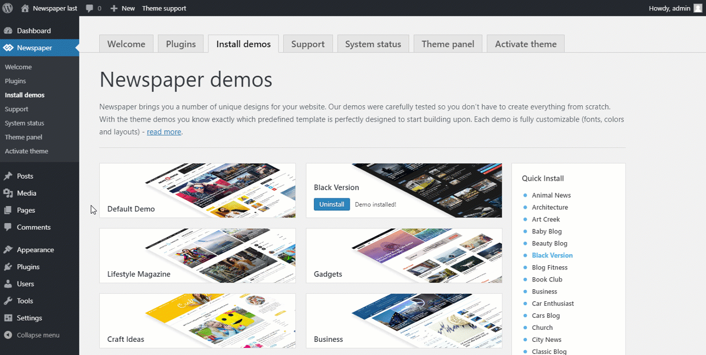Image resolution: width=706 pixels, height=355 pixels.
Task: Open the Newspaper last site home icon
Action: (25, 8)
